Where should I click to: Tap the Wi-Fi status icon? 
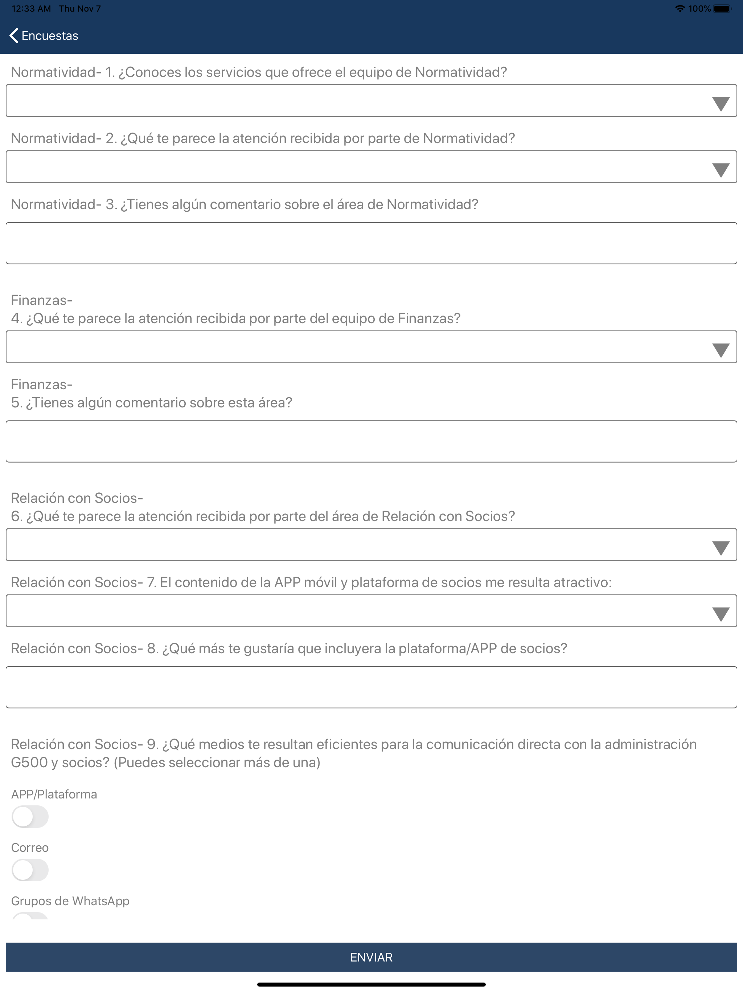[x=680, y=8]
